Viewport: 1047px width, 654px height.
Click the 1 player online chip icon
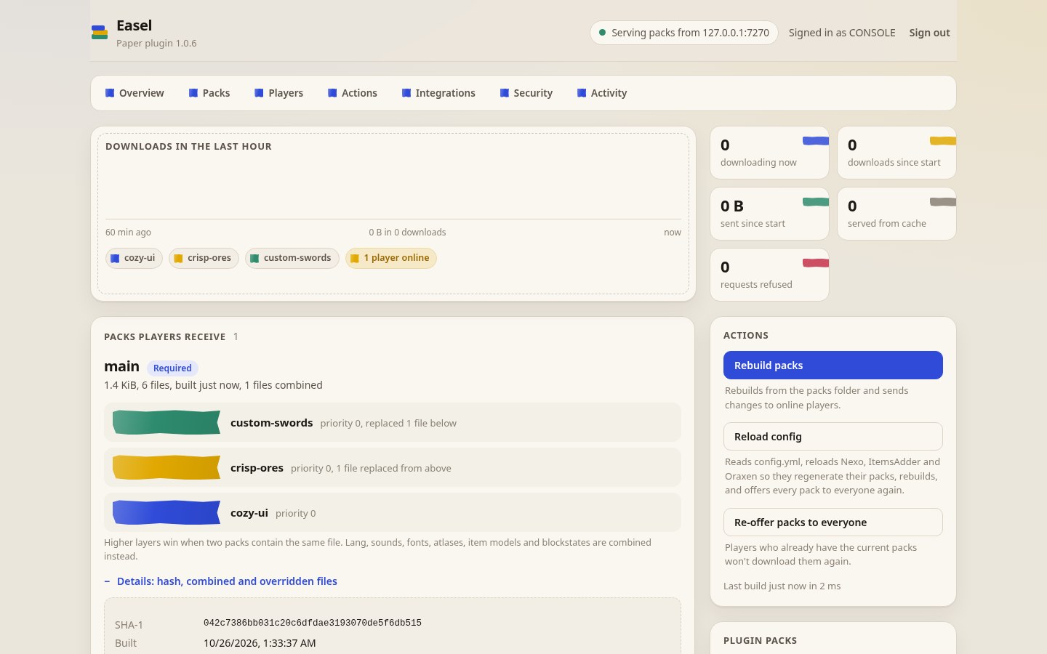(355, 258)
